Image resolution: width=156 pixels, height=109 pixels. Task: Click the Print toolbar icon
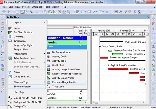4,12
